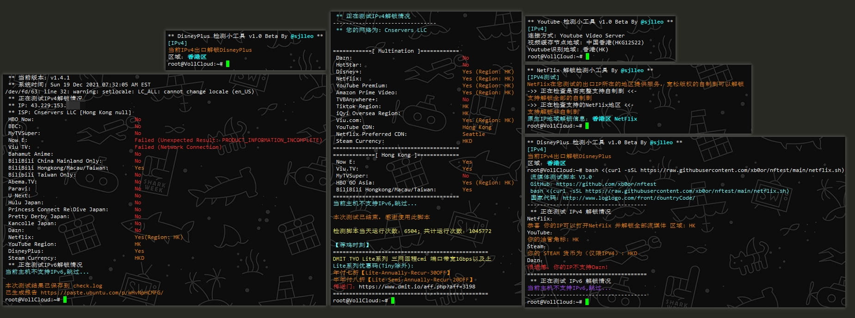Click Youtube识别地域: 香港(HK) line
The width and height of the screenshot is (855, 318).
pos(568,49)
